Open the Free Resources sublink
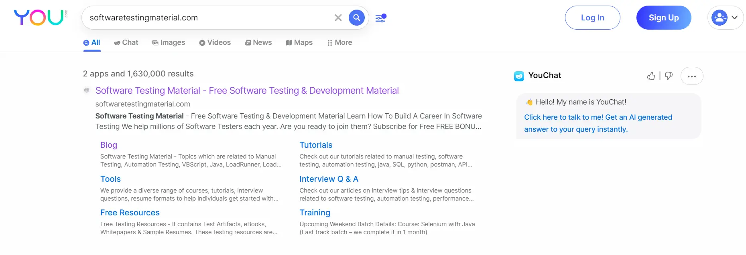 (130, 213)
